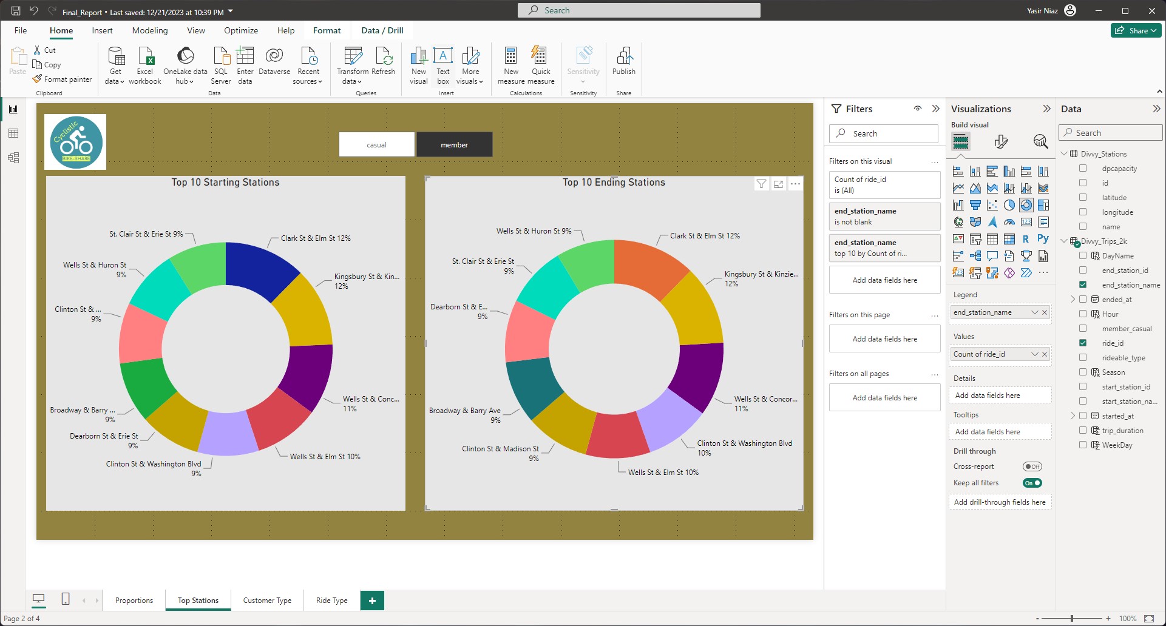The image size is (1166, 626).
Task: Open the Data / Drill ribbon tab
Action: click(382, 30)
